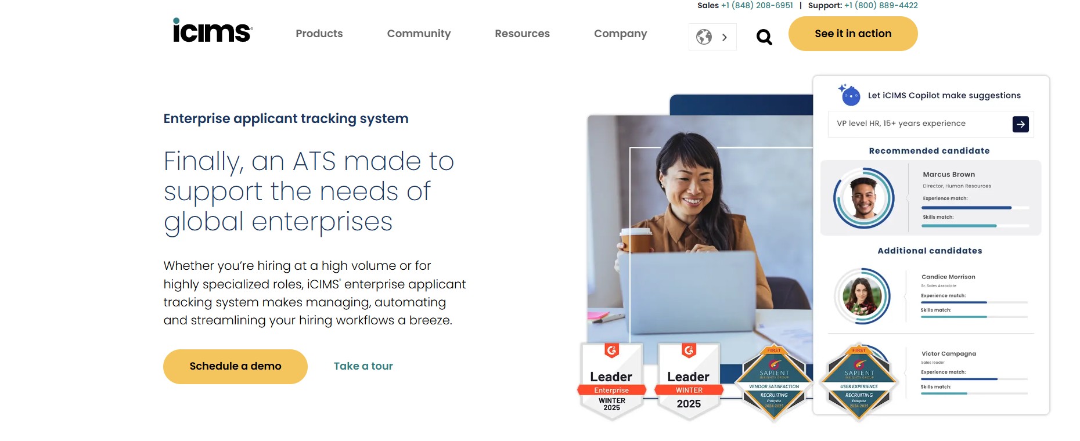Click Victor Campagna's experience match bar
The width and height of the screenshot is (1080, 441).
[x=974, y=379]
